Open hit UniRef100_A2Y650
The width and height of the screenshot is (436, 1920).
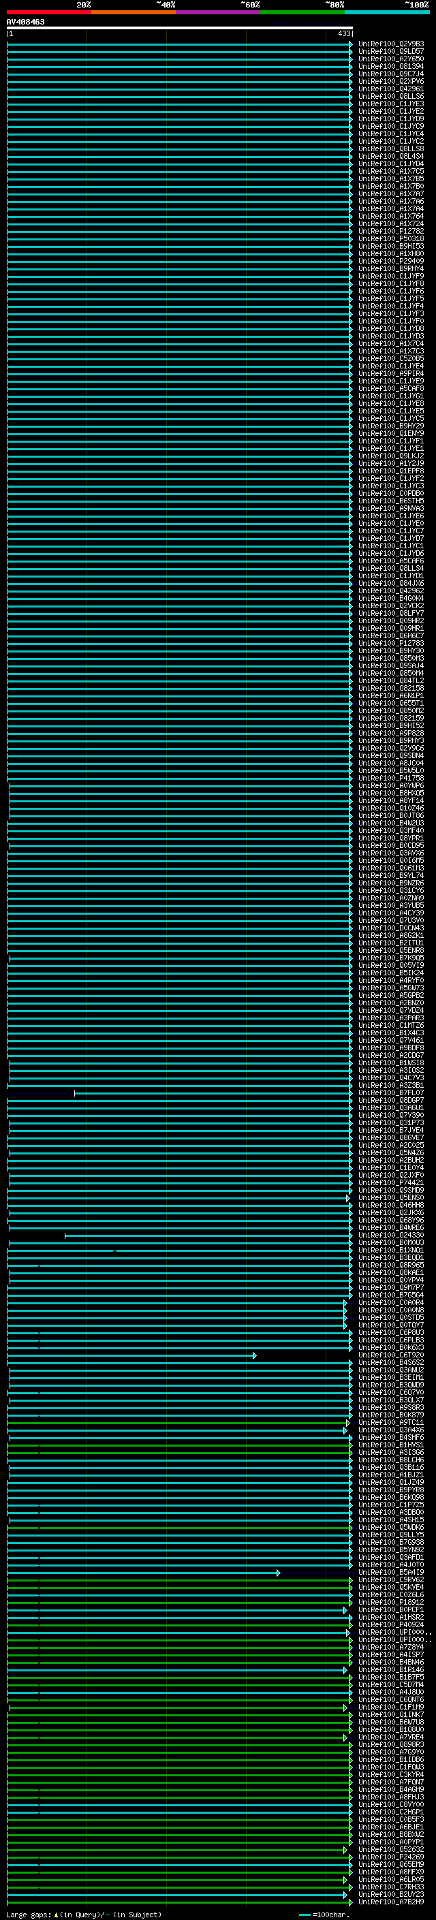coord(391,59)
